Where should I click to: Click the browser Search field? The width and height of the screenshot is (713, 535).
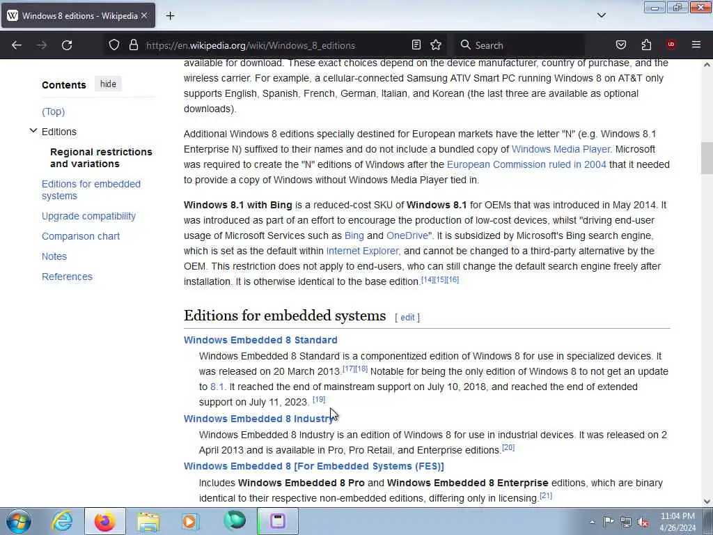[x=519, y=45]
